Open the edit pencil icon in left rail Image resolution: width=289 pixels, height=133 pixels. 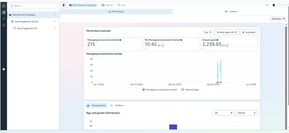tap(4, 18)
